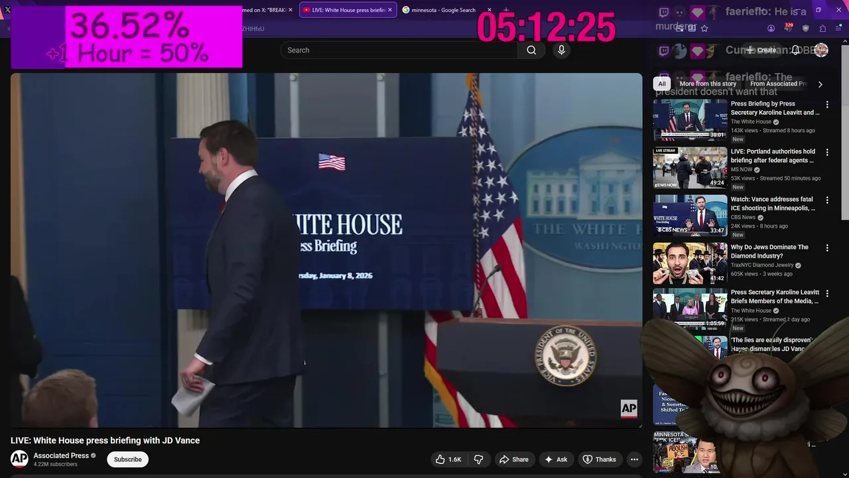The image size is (849, 478).
Task: Like the video with thumbs-up
Action: pyautogui.click(x=448, y=459)
